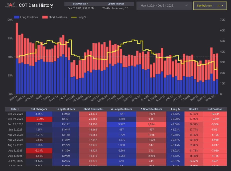This screenshot has height=171, width=231.
Task: Toggle Short Positions legend swatch
Action: click(x=45, y=17)
